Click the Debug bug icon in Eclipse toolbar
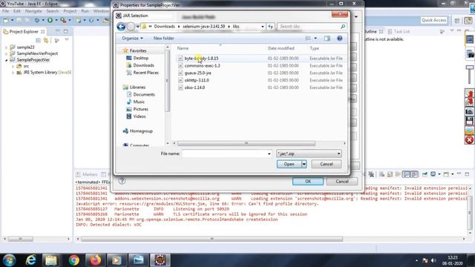Screen dimensions: 475x267 [37, 20]
